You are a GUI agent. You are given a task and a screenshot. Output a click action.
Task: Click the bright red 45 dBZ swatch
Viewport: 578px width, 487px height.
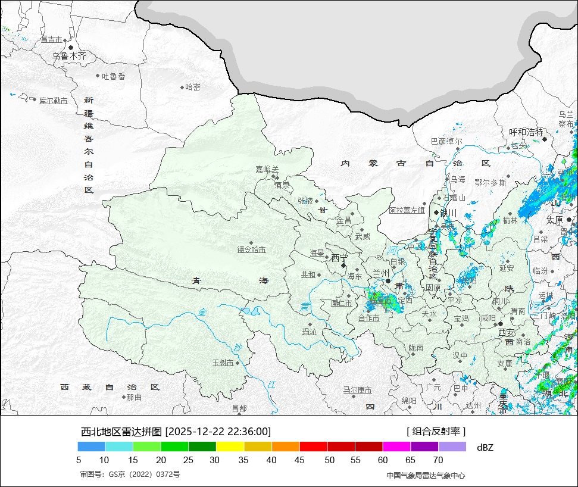tap(313, 447)
